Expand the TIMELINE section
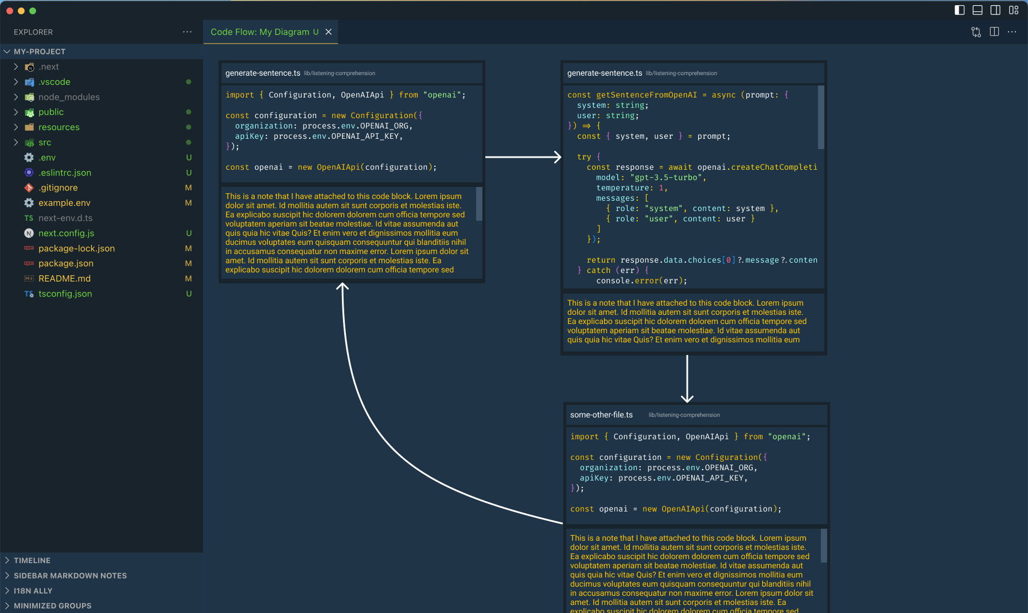 pos(33,560)
